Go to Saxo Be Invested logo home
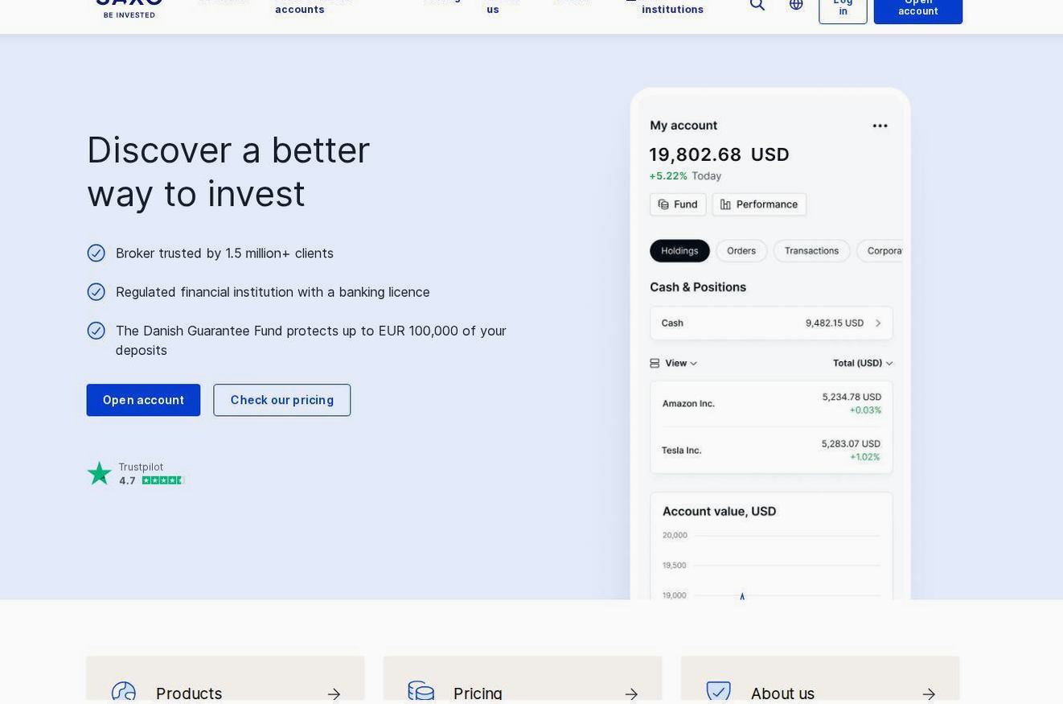The width and height of the screenshot is (1063, 704). point(129,8)
